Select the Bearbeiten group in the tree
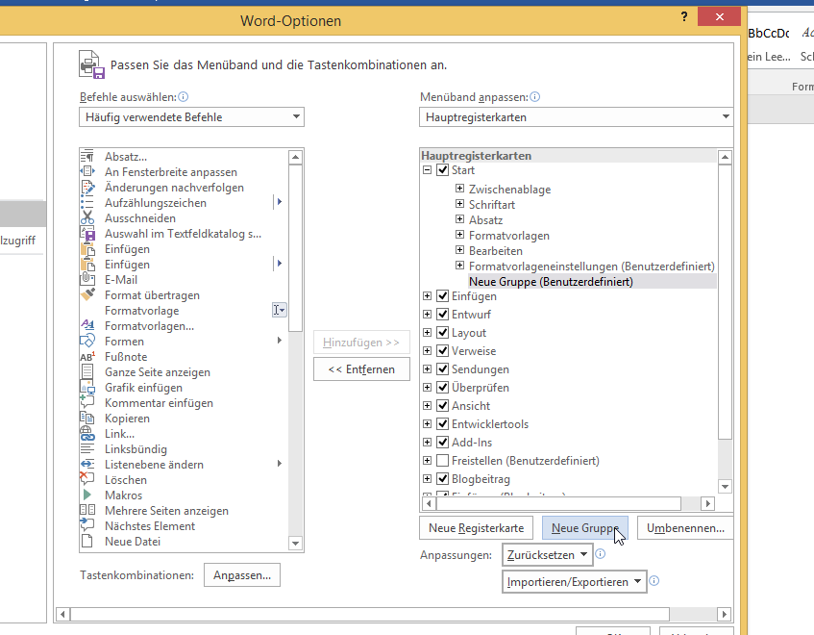The image size is (814, 635). click(495, 251)
